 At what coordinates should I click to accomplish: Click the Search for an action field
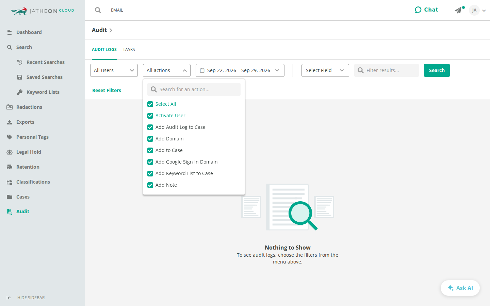pyautogui.click(x=194, y=89)
